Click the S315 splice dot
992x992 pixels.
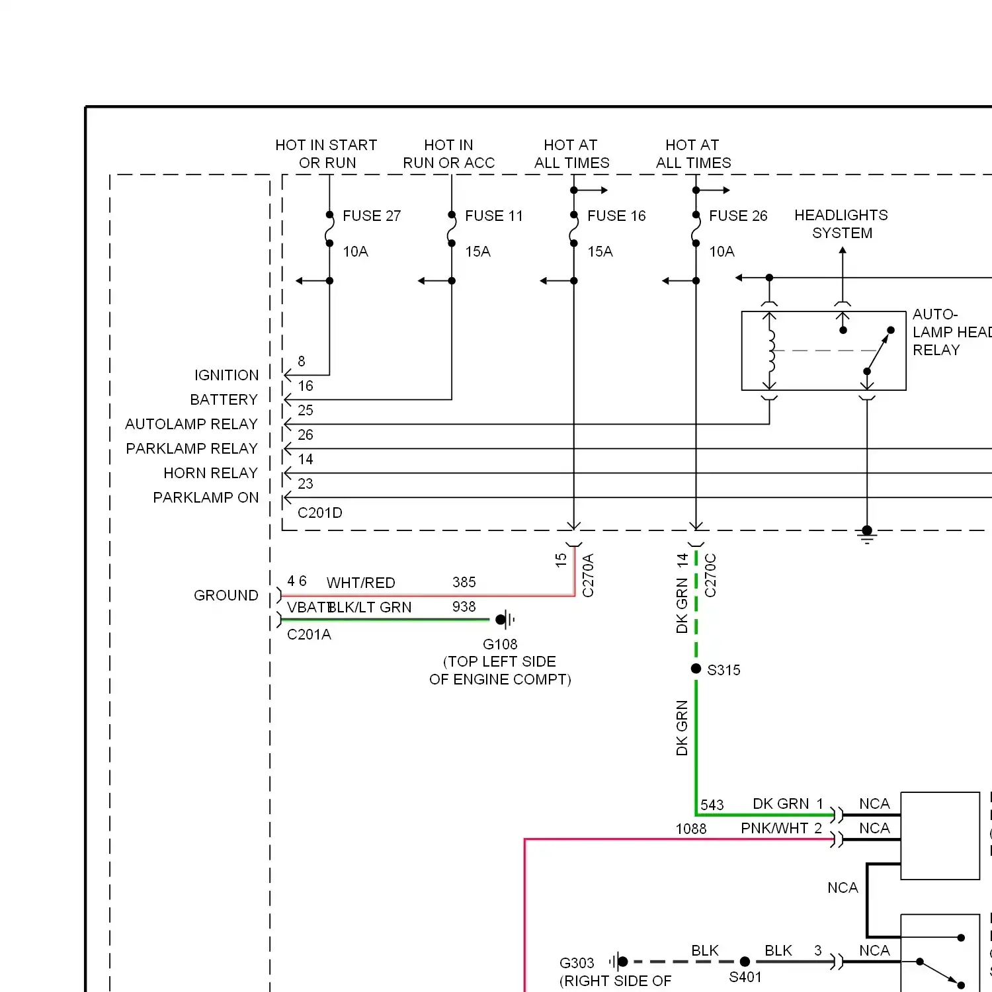pos(696,669)
